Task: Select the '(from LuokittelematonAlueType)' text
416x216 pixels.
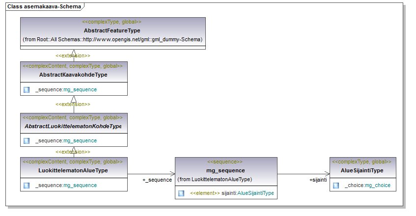Action: 214,179
